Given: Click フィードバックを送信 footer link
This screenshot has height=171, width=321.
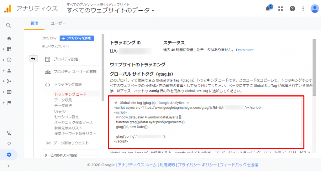Looking at the screenshot, I should (x=239, y=165).
